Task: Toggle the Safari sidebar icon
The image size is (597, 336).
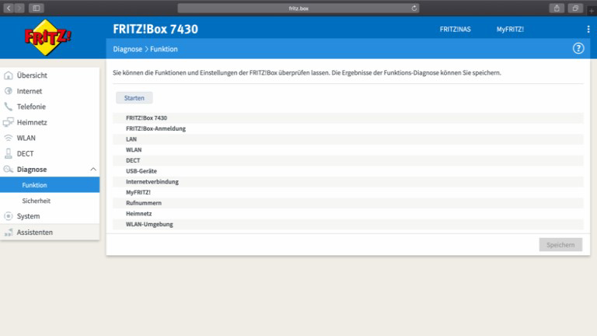Action: pos(37,8)
